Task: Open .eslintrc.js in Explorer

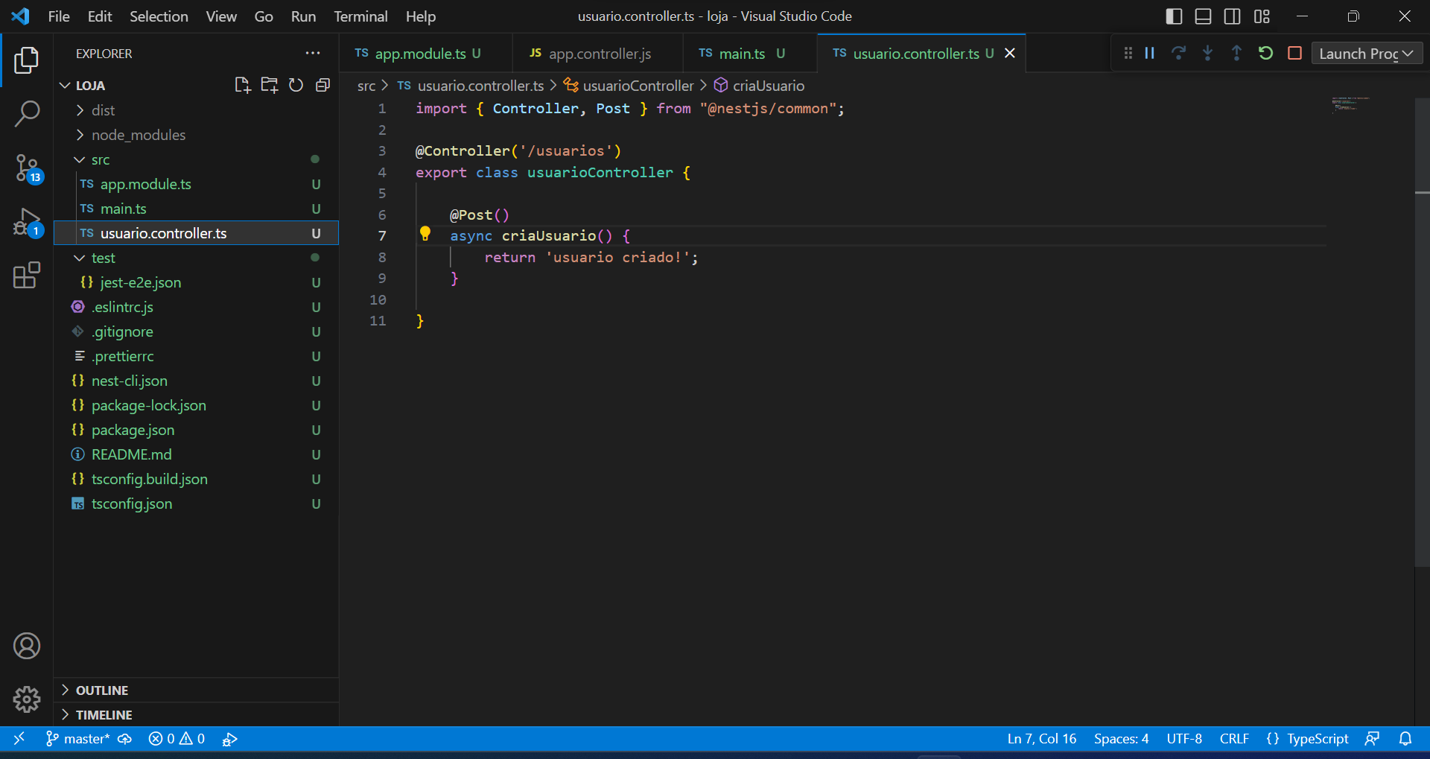Action: [x=197, y=307]
